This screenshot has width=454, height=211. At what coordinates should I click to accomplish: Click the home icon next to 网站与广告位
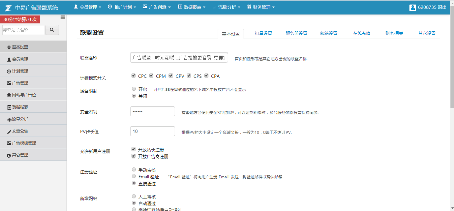9,95
